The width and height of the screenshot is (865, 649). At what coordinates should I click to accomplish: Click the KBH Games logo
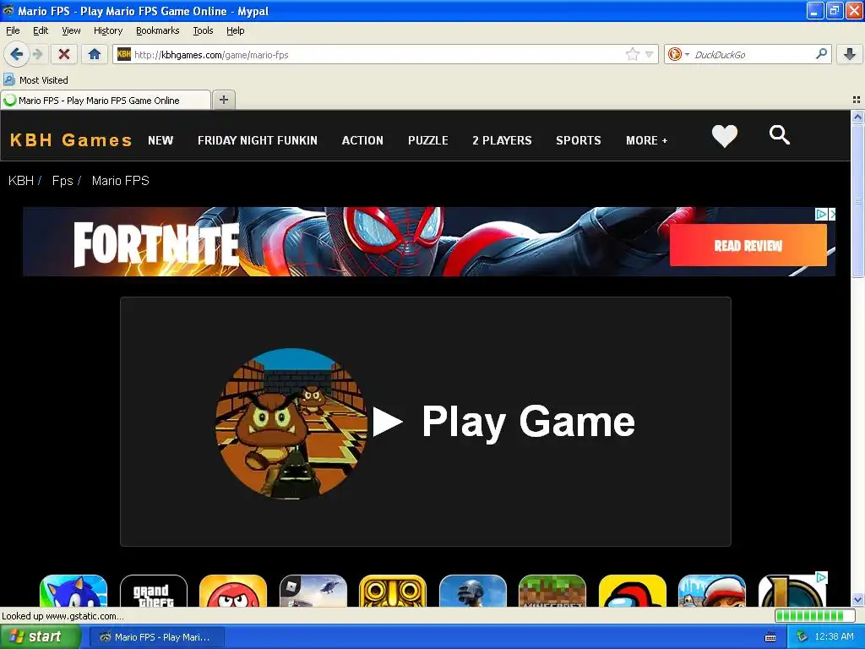[71, 140]
